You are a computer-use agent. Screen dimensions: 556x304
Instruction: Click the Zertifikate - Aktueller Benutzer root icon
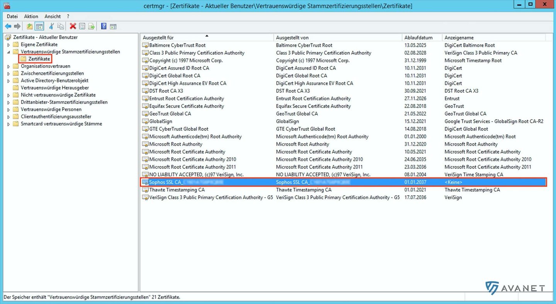point(8,37)
